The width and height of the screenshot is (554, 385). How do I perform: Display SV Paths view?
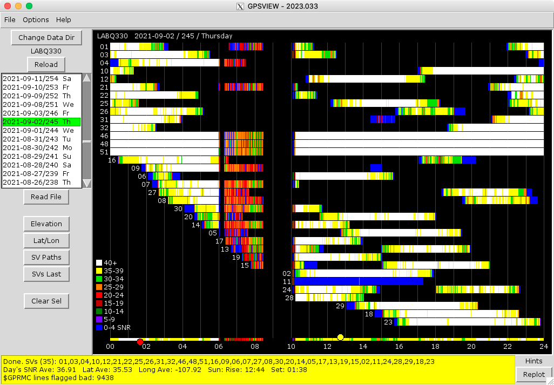click(x=46, y=257)
